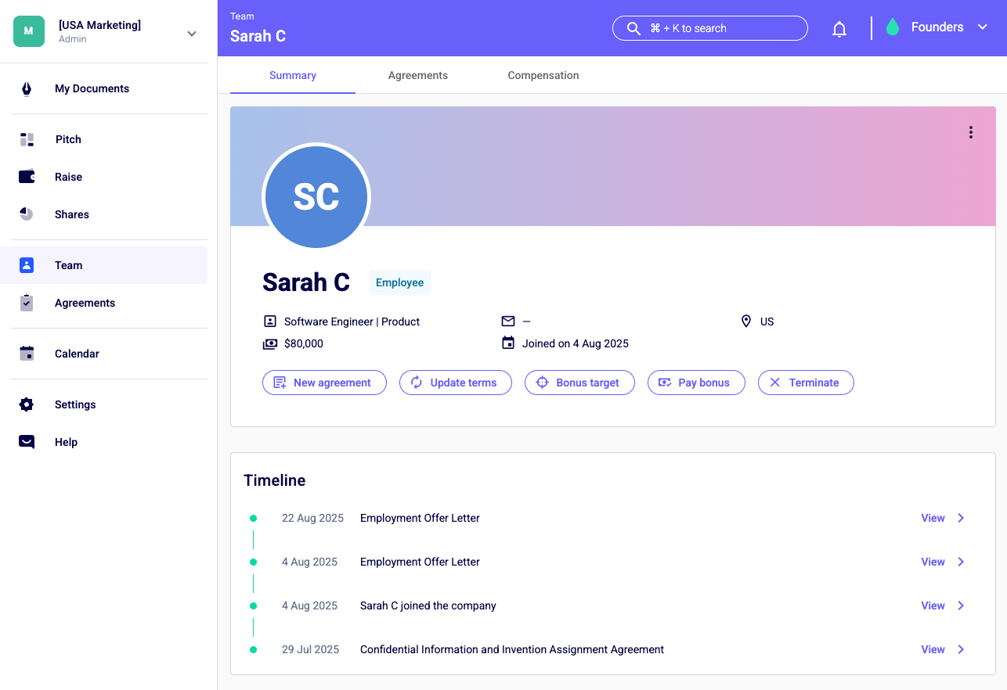Click the Settings gear icon
This screenshot has width=1007, height=690.
pos(27,404)
